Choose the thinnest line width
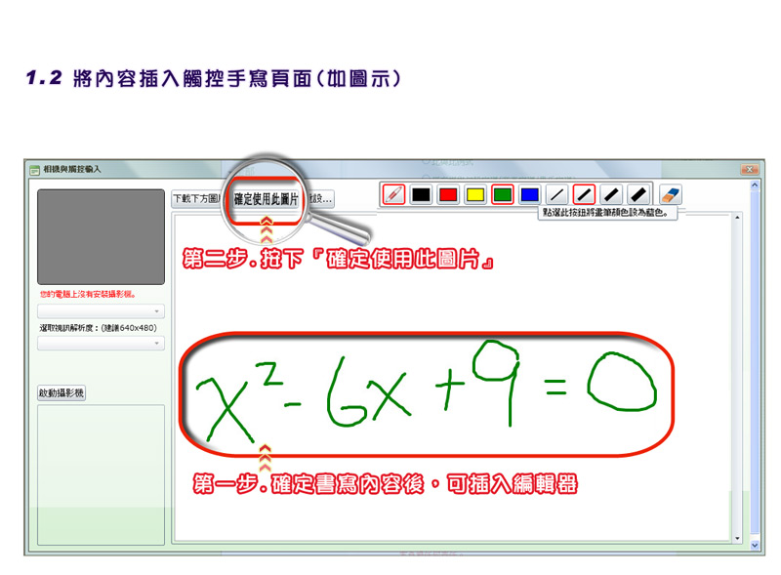 coord(556,194)
